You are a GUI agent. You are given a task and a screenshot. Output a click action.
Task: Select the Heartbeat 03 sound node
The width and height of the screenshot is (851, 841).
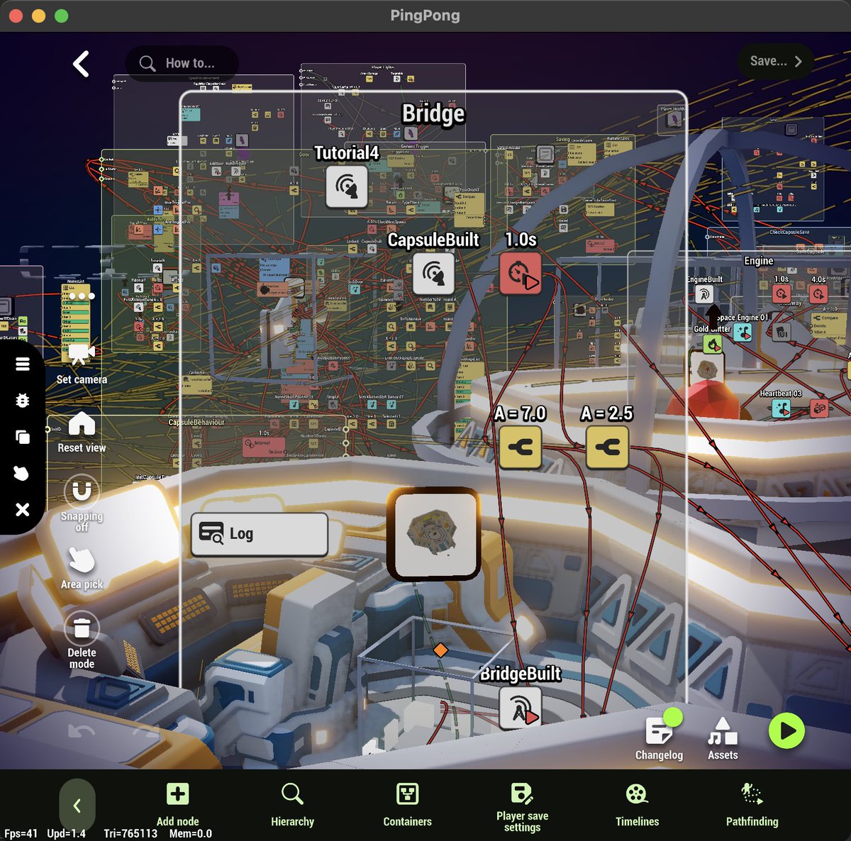pyautogui.click(x=781, y=408)
